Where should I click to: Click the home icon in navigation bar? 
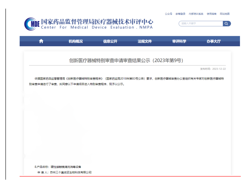point(41,41)
